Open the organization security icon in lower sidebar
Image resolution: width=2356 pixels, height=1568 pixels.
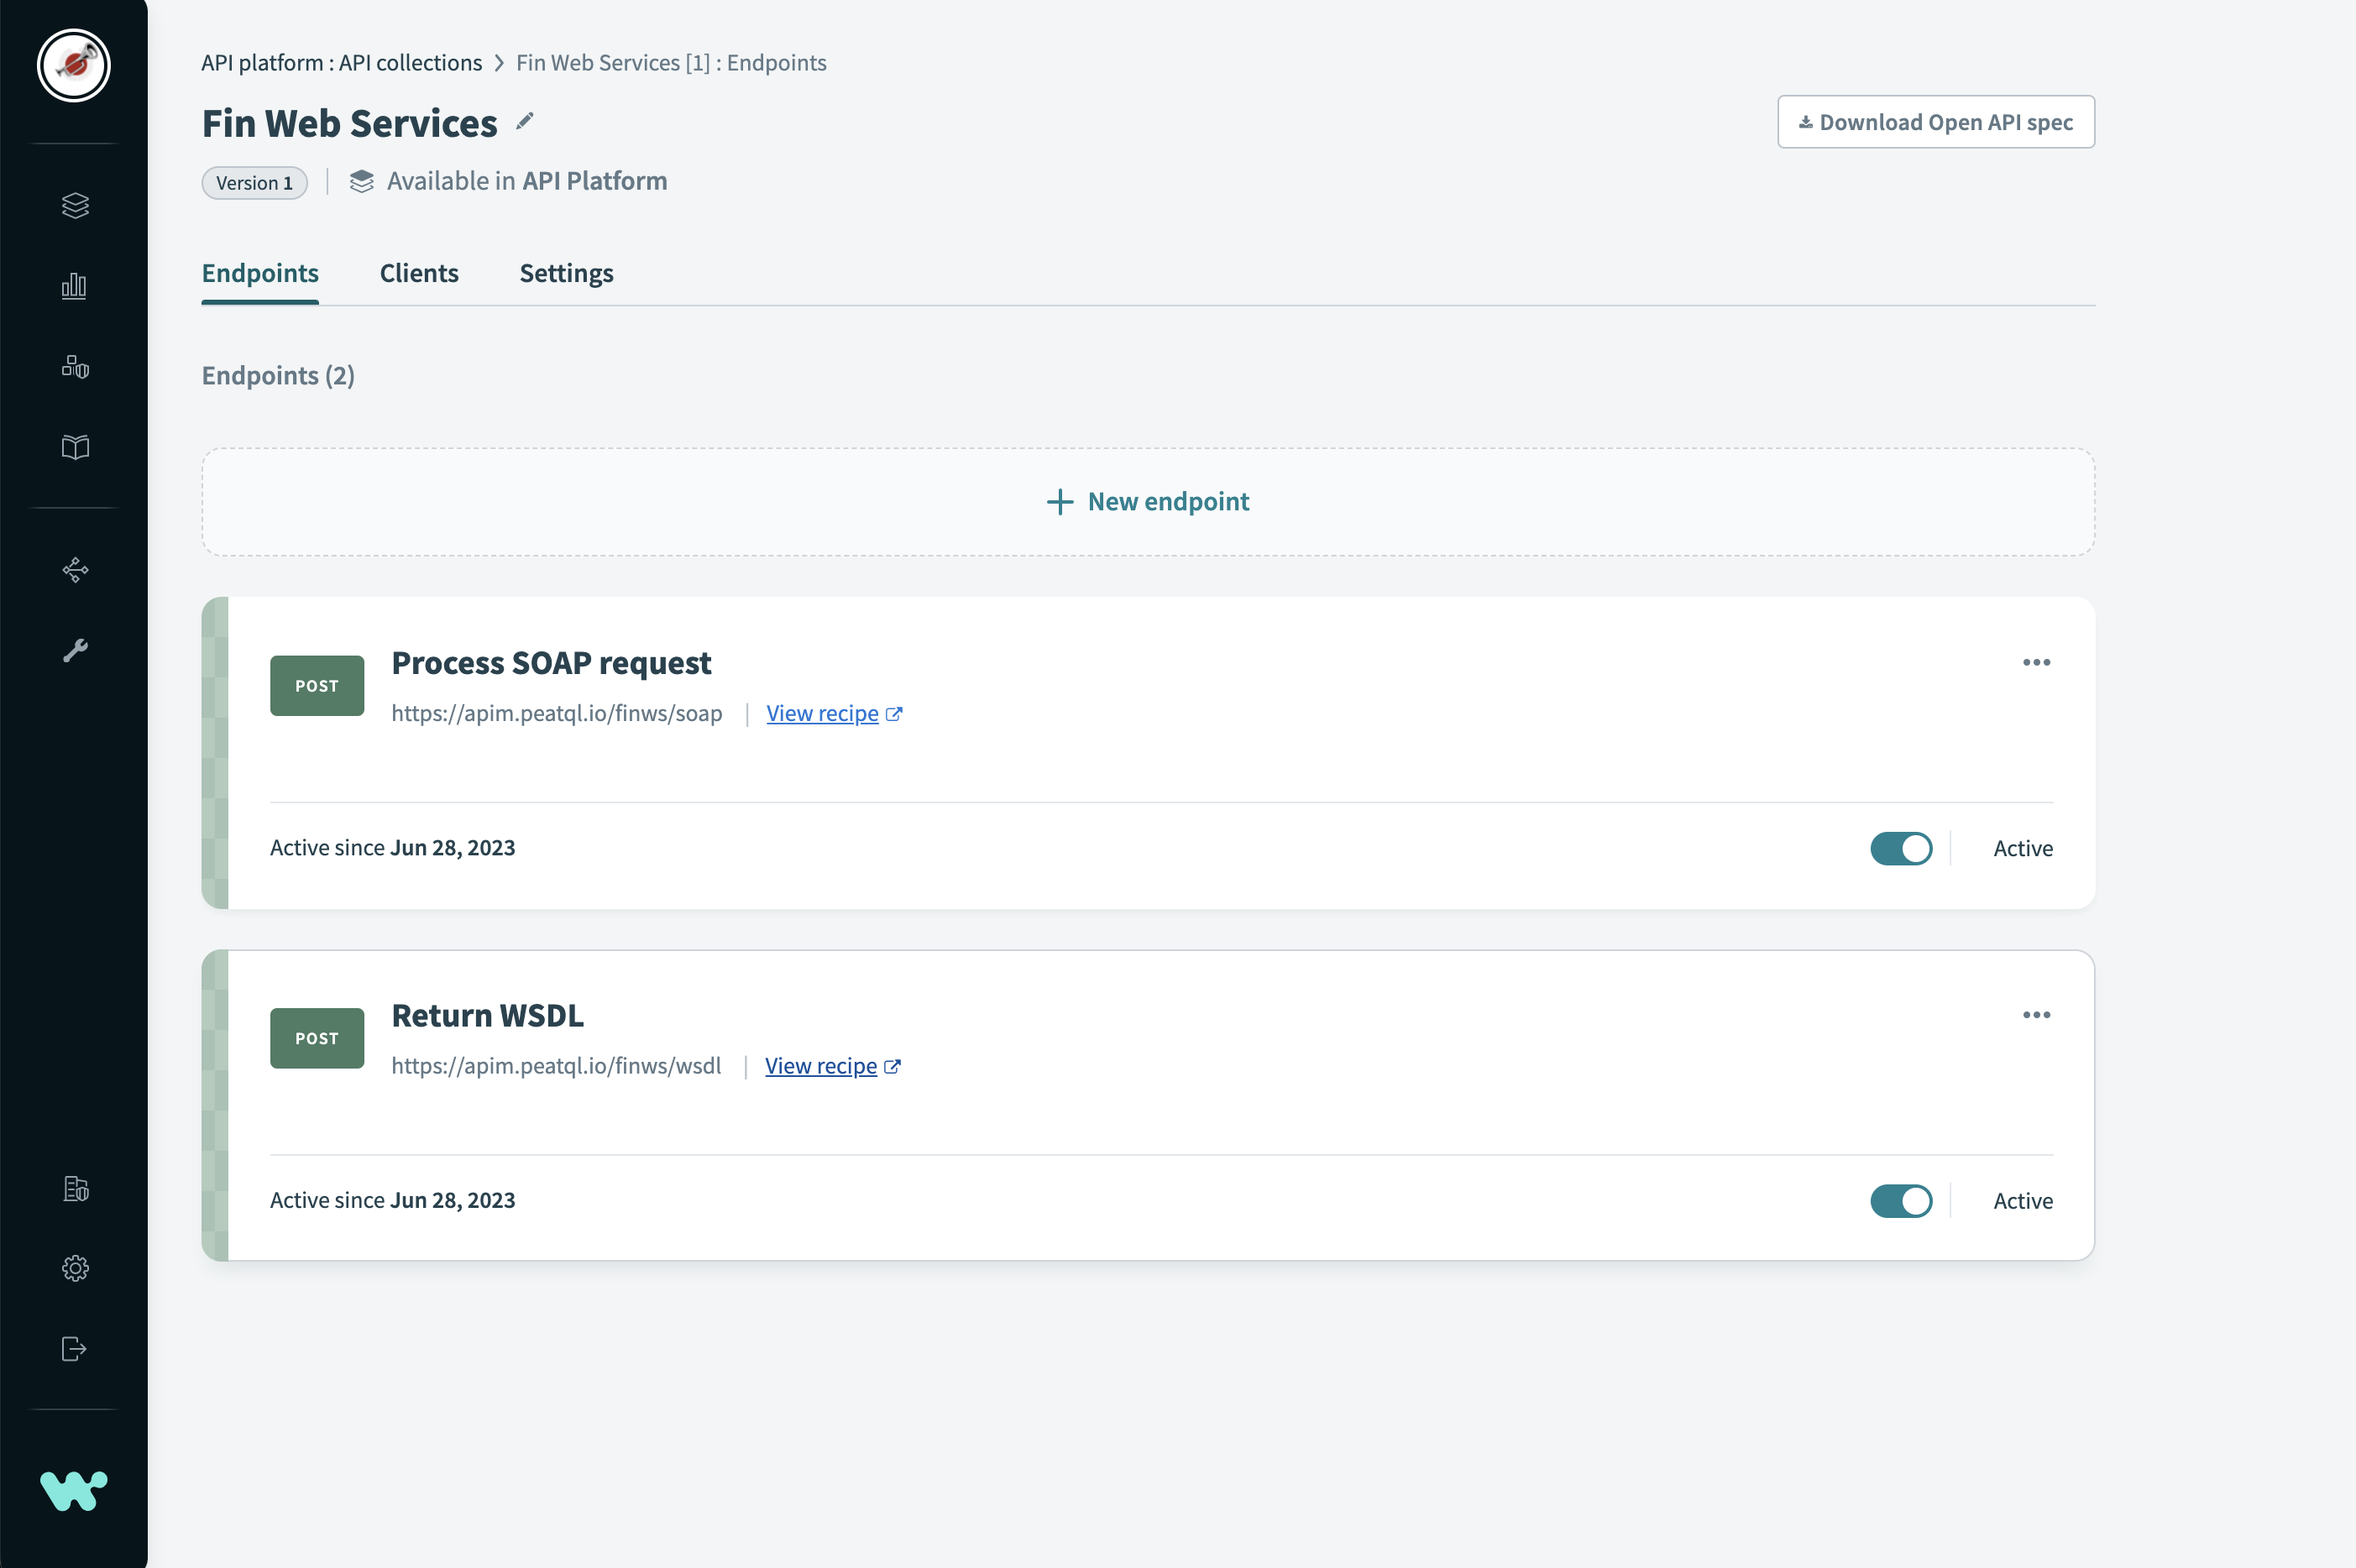(x=75, y=1189)
